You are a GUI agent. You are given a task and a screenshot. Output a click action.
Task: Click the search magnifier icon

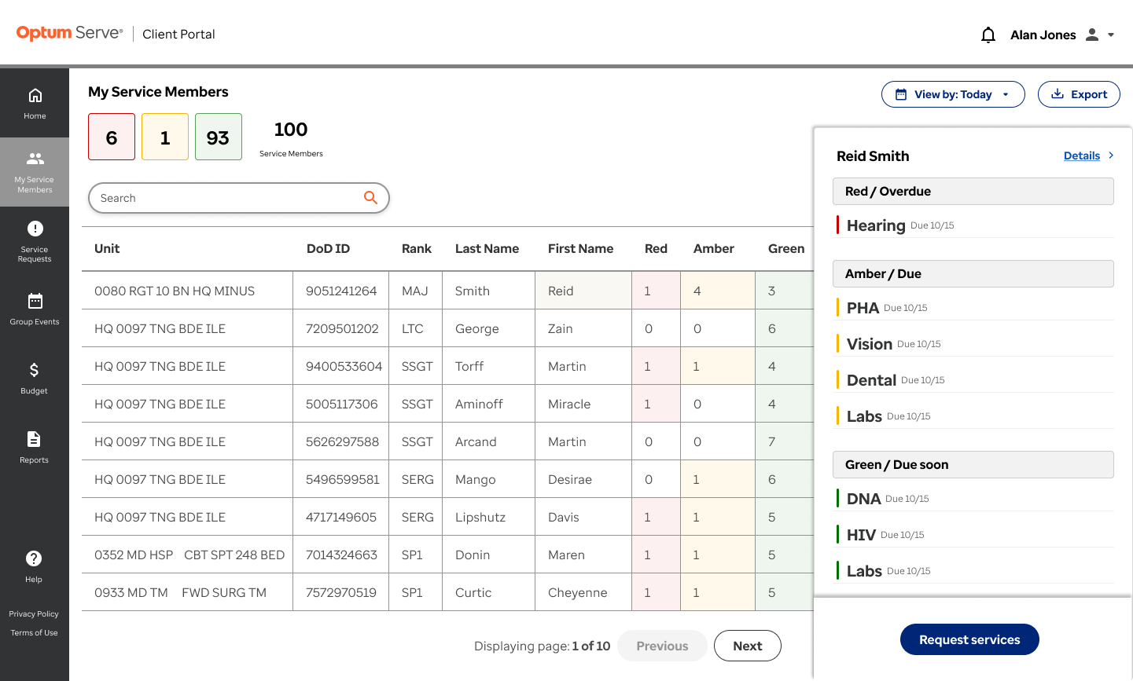370,198
